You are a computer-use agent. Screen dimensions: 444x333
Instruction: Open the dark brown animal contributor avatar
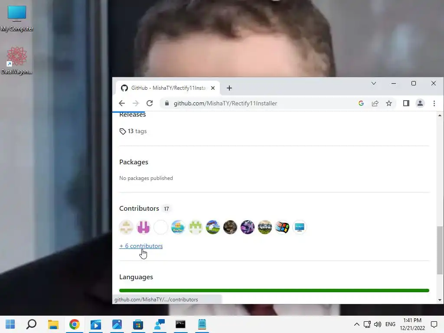tap(230, 227)
